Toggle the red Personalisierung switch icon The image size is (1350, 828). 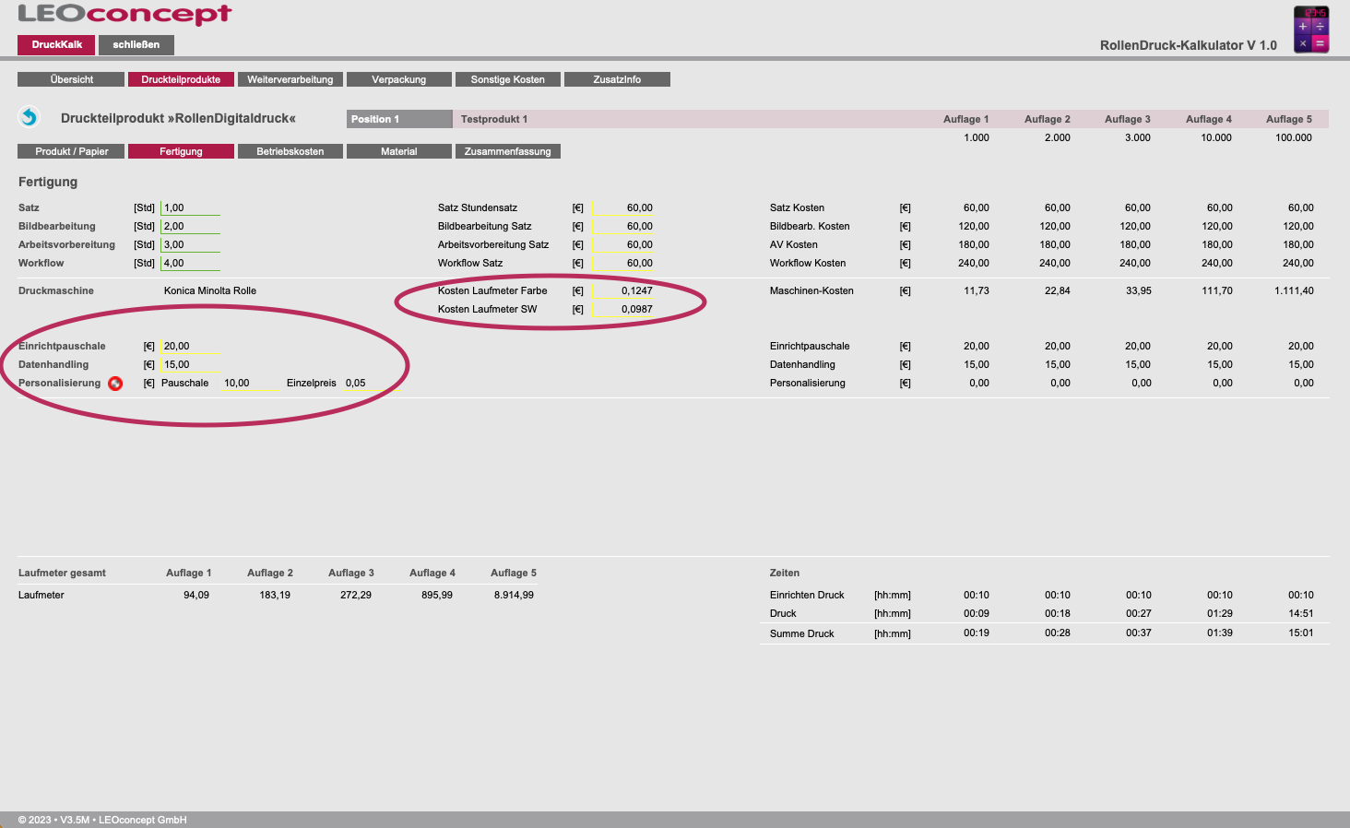click(x=115, y=384)
